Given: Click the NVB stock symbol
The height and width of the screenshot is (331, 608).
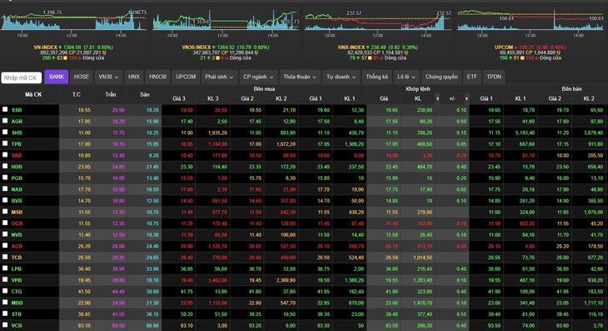Looking at the screenshot, I should click(17, 234).
